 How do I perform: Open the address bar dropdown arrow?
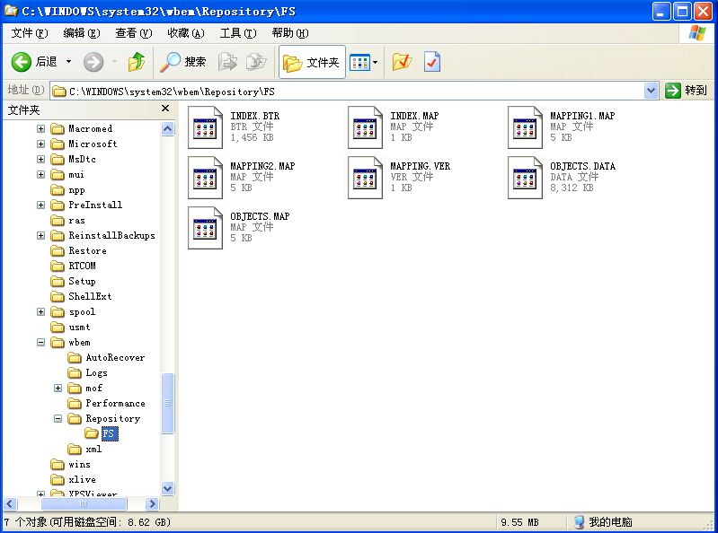tap(651, 91)
